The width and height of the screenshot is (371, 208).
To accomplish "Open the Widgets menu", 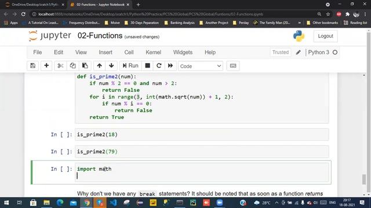I will click(x=183, y=53).
